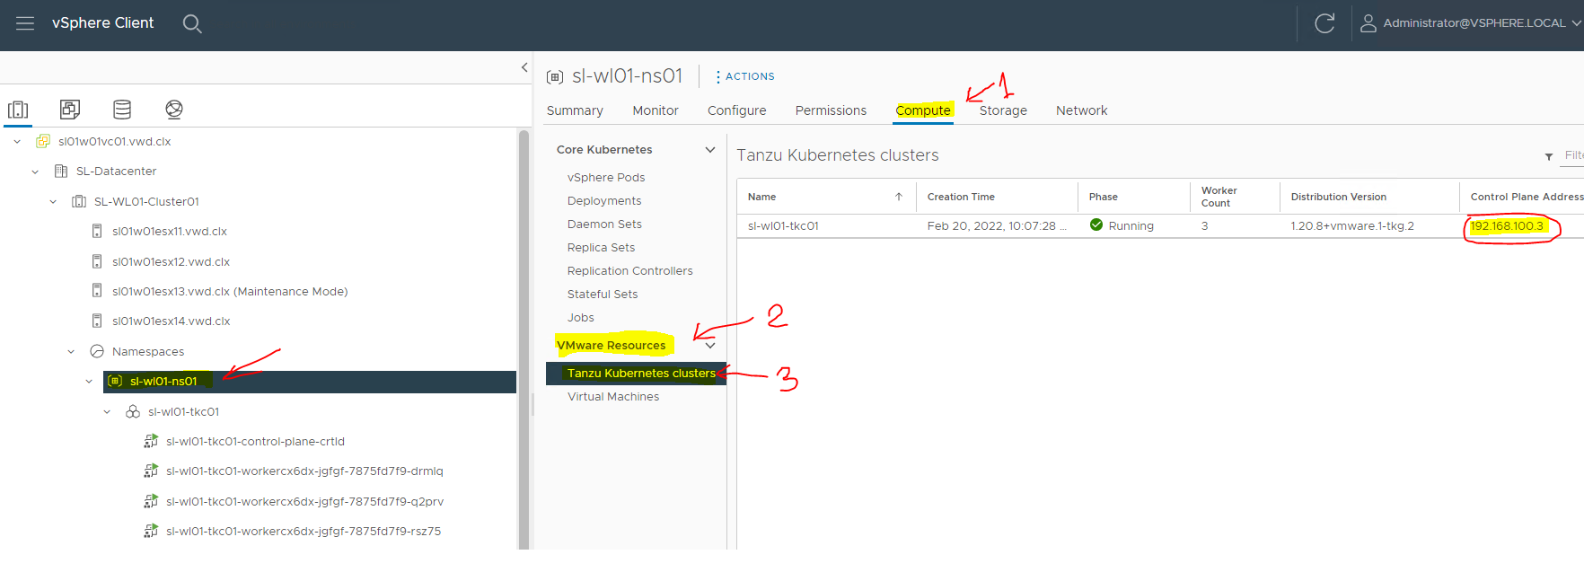The width and height of the screenshot is (1584, 581).
Task: Click the control-plane-crtld VM icon
Action: coord(151,442)
